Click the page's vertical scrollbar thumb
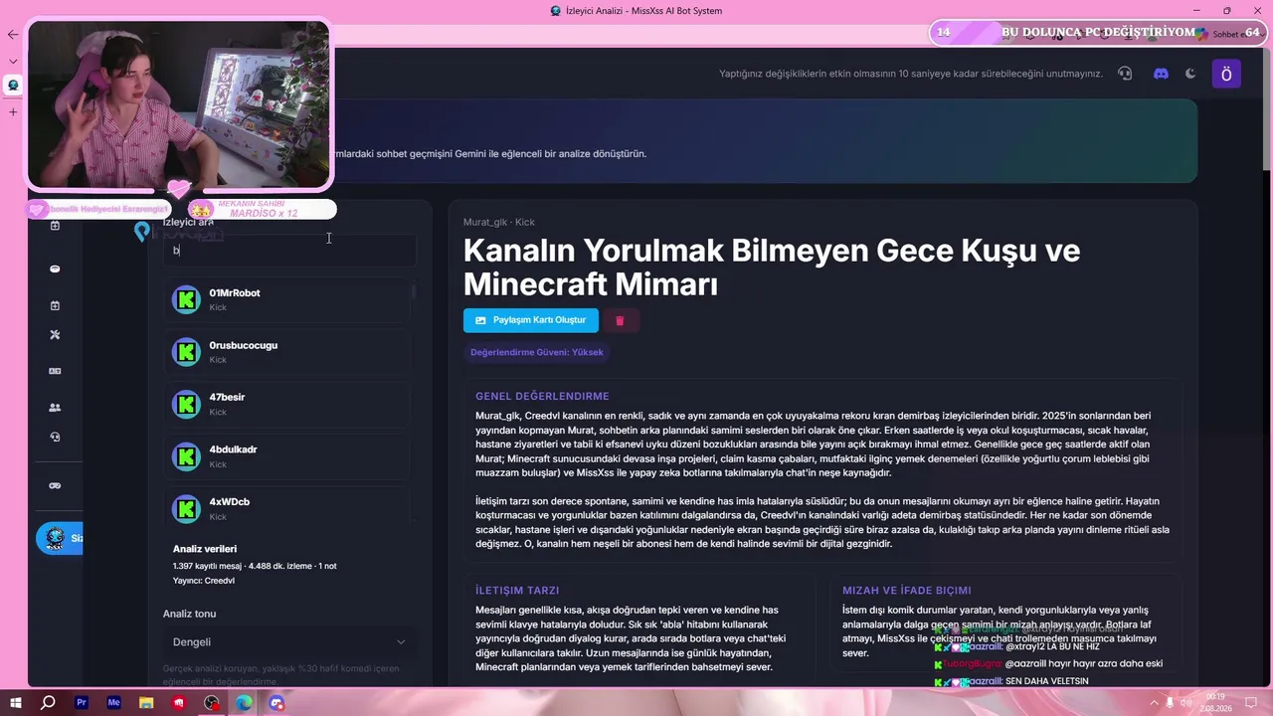Viewport: 1273px width, 716px height. click(x=1266, y=109)
